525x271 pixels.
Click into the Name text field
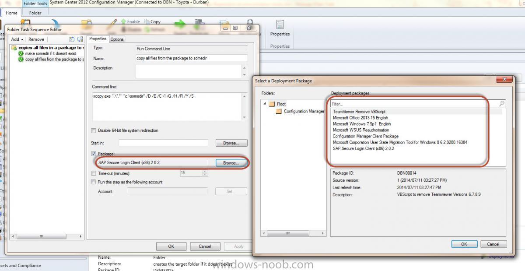[192, 58]
